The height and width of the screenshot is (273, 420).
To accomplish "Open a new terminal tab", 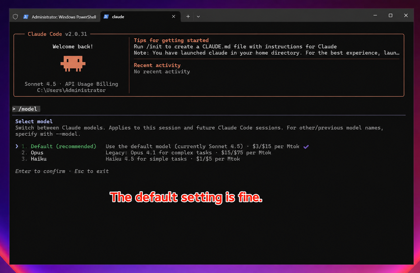I will tap(188, 16).
